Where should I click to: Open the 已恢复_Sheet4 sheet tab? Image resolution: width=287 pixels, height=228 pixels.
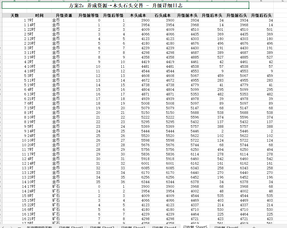[164, 227]
